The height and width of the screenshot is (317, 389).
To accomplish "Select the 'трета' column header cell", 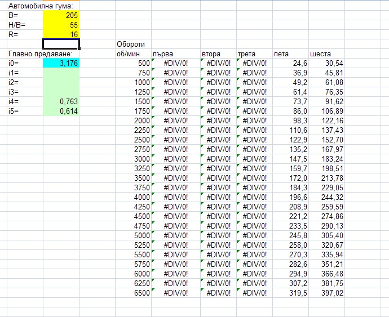I will (x=253, y=53).
